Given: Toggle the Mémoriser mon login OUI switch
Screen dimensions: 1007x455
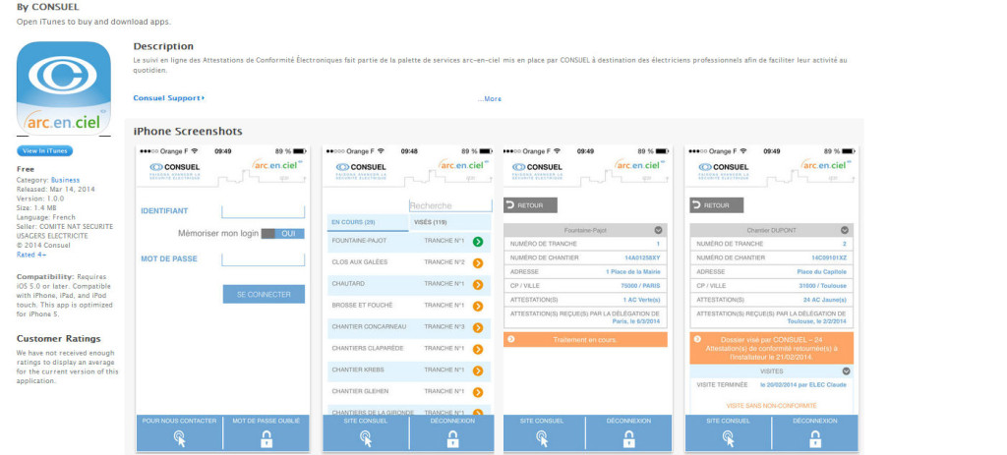Looking at the screenshot, I should click(x=286, y=234).
